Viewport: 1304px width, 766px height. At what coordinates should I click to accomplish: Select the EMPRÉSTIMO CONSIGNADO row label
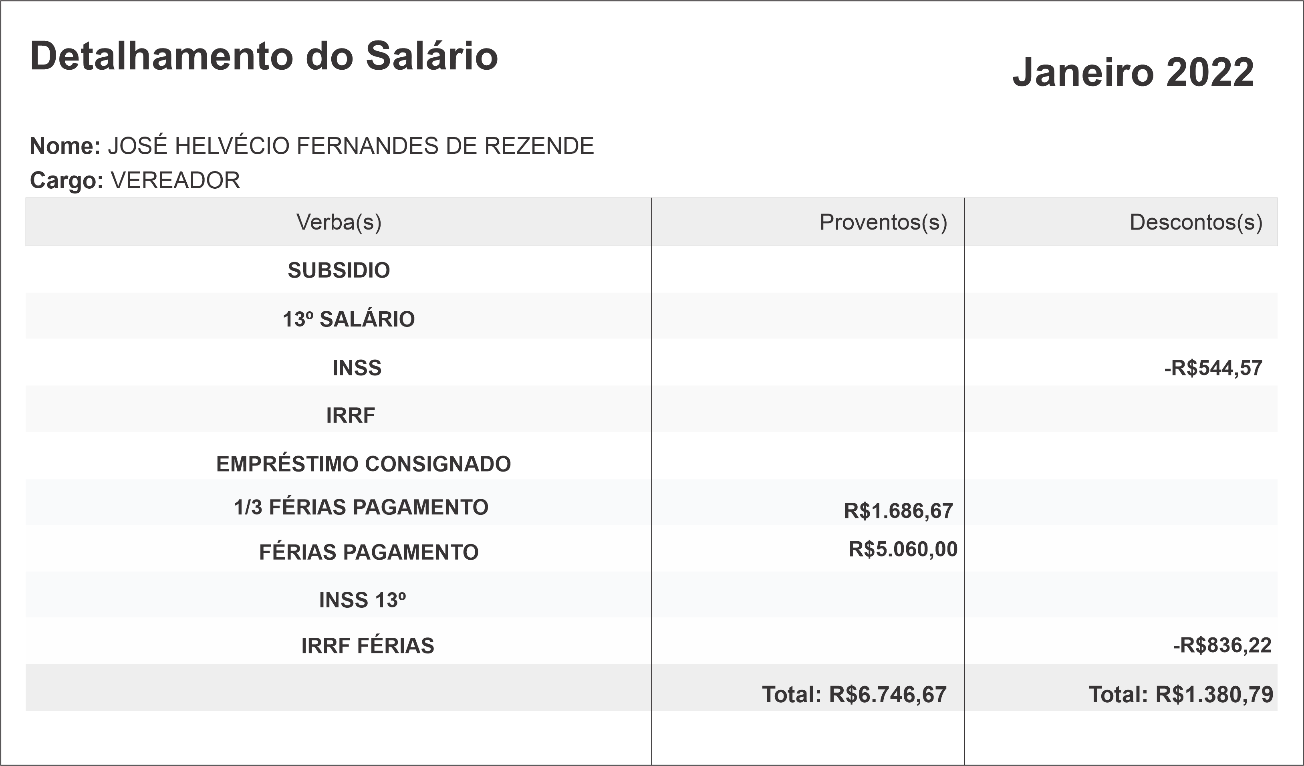pyautogui.click(x=363, y=464)
